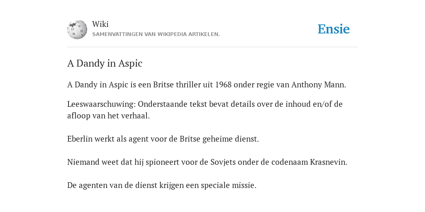425x212 pixels.
Task: Click the sentence mentioning codenaam Krasnevin
Action: pyautogui.click(x=207, y=162)
